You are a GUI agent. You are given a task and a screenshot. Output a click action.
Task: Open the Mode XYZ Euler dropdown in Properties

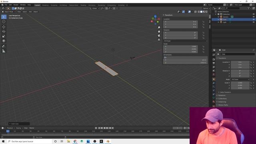pos(240,80)
